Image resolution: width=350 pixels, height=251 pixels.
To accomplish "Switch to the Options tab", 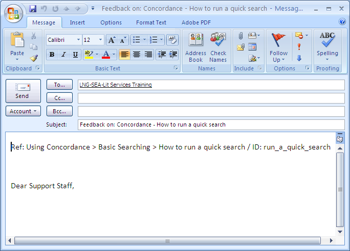I will coord(111,22).
